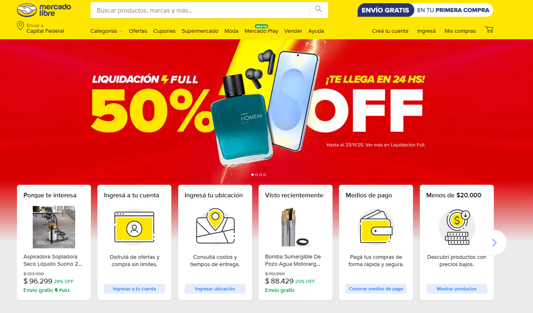Click the location pin icon near Capital Federal
This screenshot has width=533, height=313.
[20, 26]
